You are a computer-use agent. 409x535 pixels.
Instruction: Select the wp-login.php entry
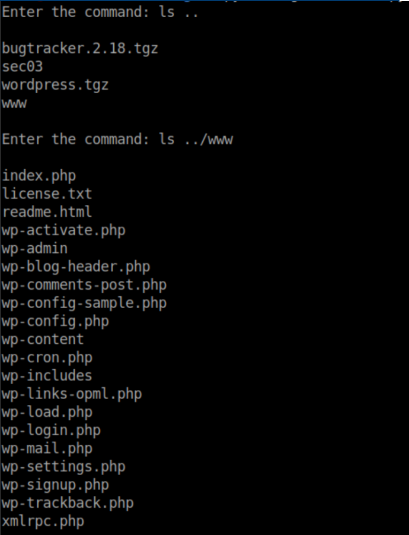[51, 430]
